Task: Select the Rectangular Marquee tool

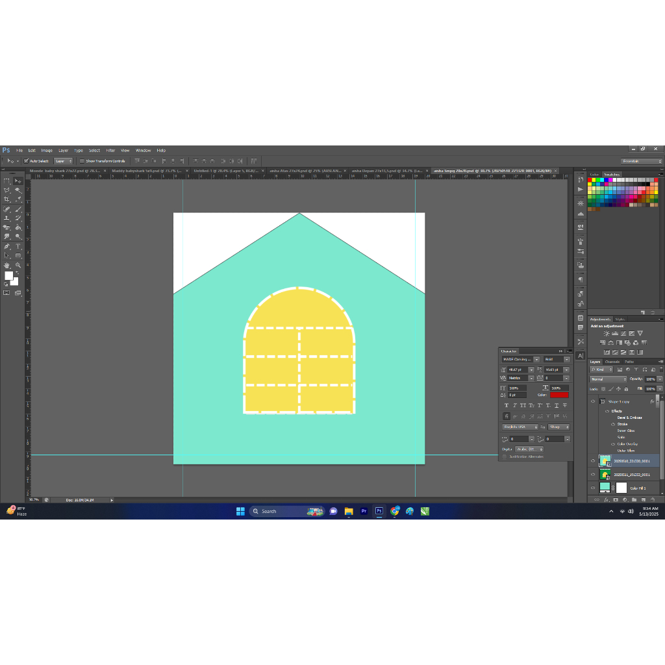Action: point(6,181)
